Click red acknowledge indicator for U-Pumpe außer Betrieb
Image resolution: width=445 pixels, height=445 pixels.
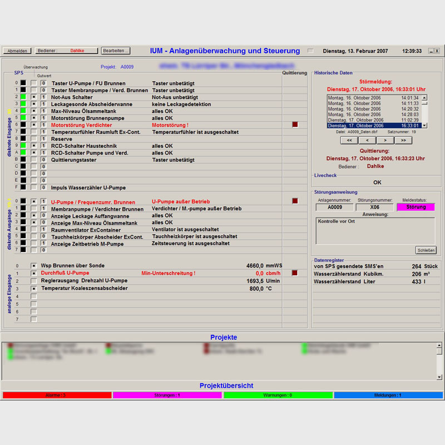click(295, 201)
